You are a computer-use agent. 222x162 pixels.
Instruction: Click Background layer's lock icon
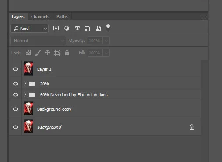pos(192,127)
